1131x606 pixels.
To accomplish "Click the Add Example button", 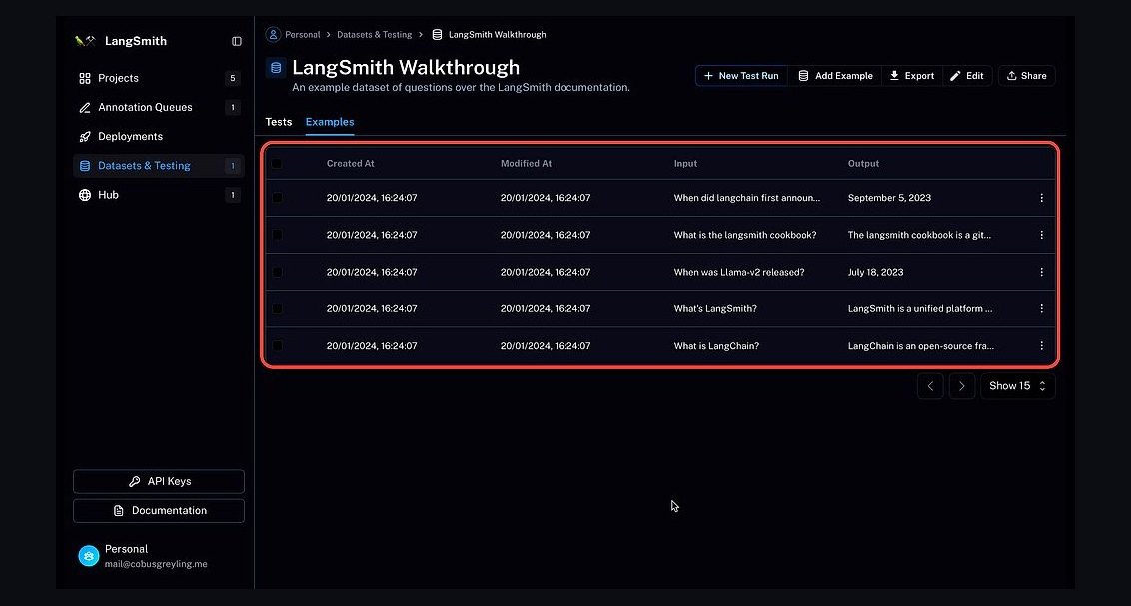I will coord(835,76).
